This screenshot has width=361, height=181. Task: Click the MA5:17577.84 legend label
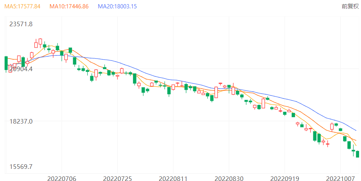22,6
